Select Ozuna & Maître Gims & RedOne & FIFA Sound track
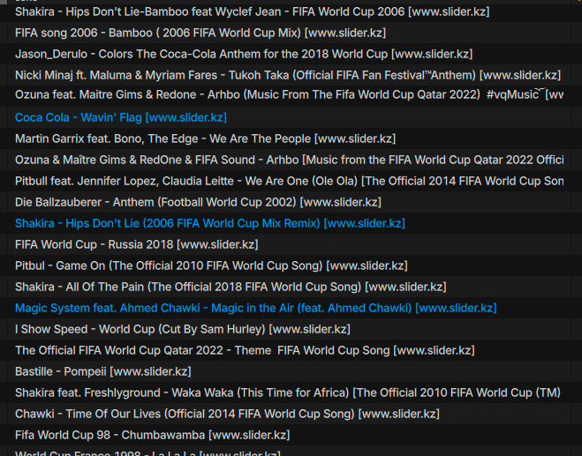 click(289, 160)
